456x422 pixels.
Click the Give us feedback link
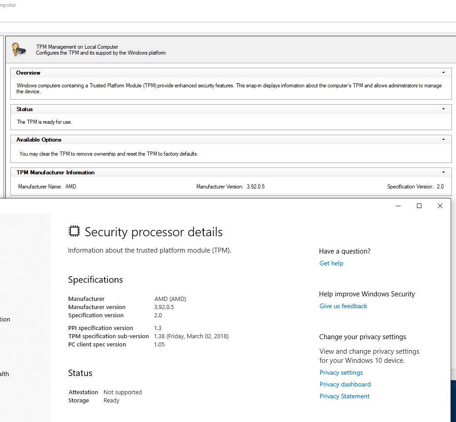pyautogui.click(x=343, y=306)
